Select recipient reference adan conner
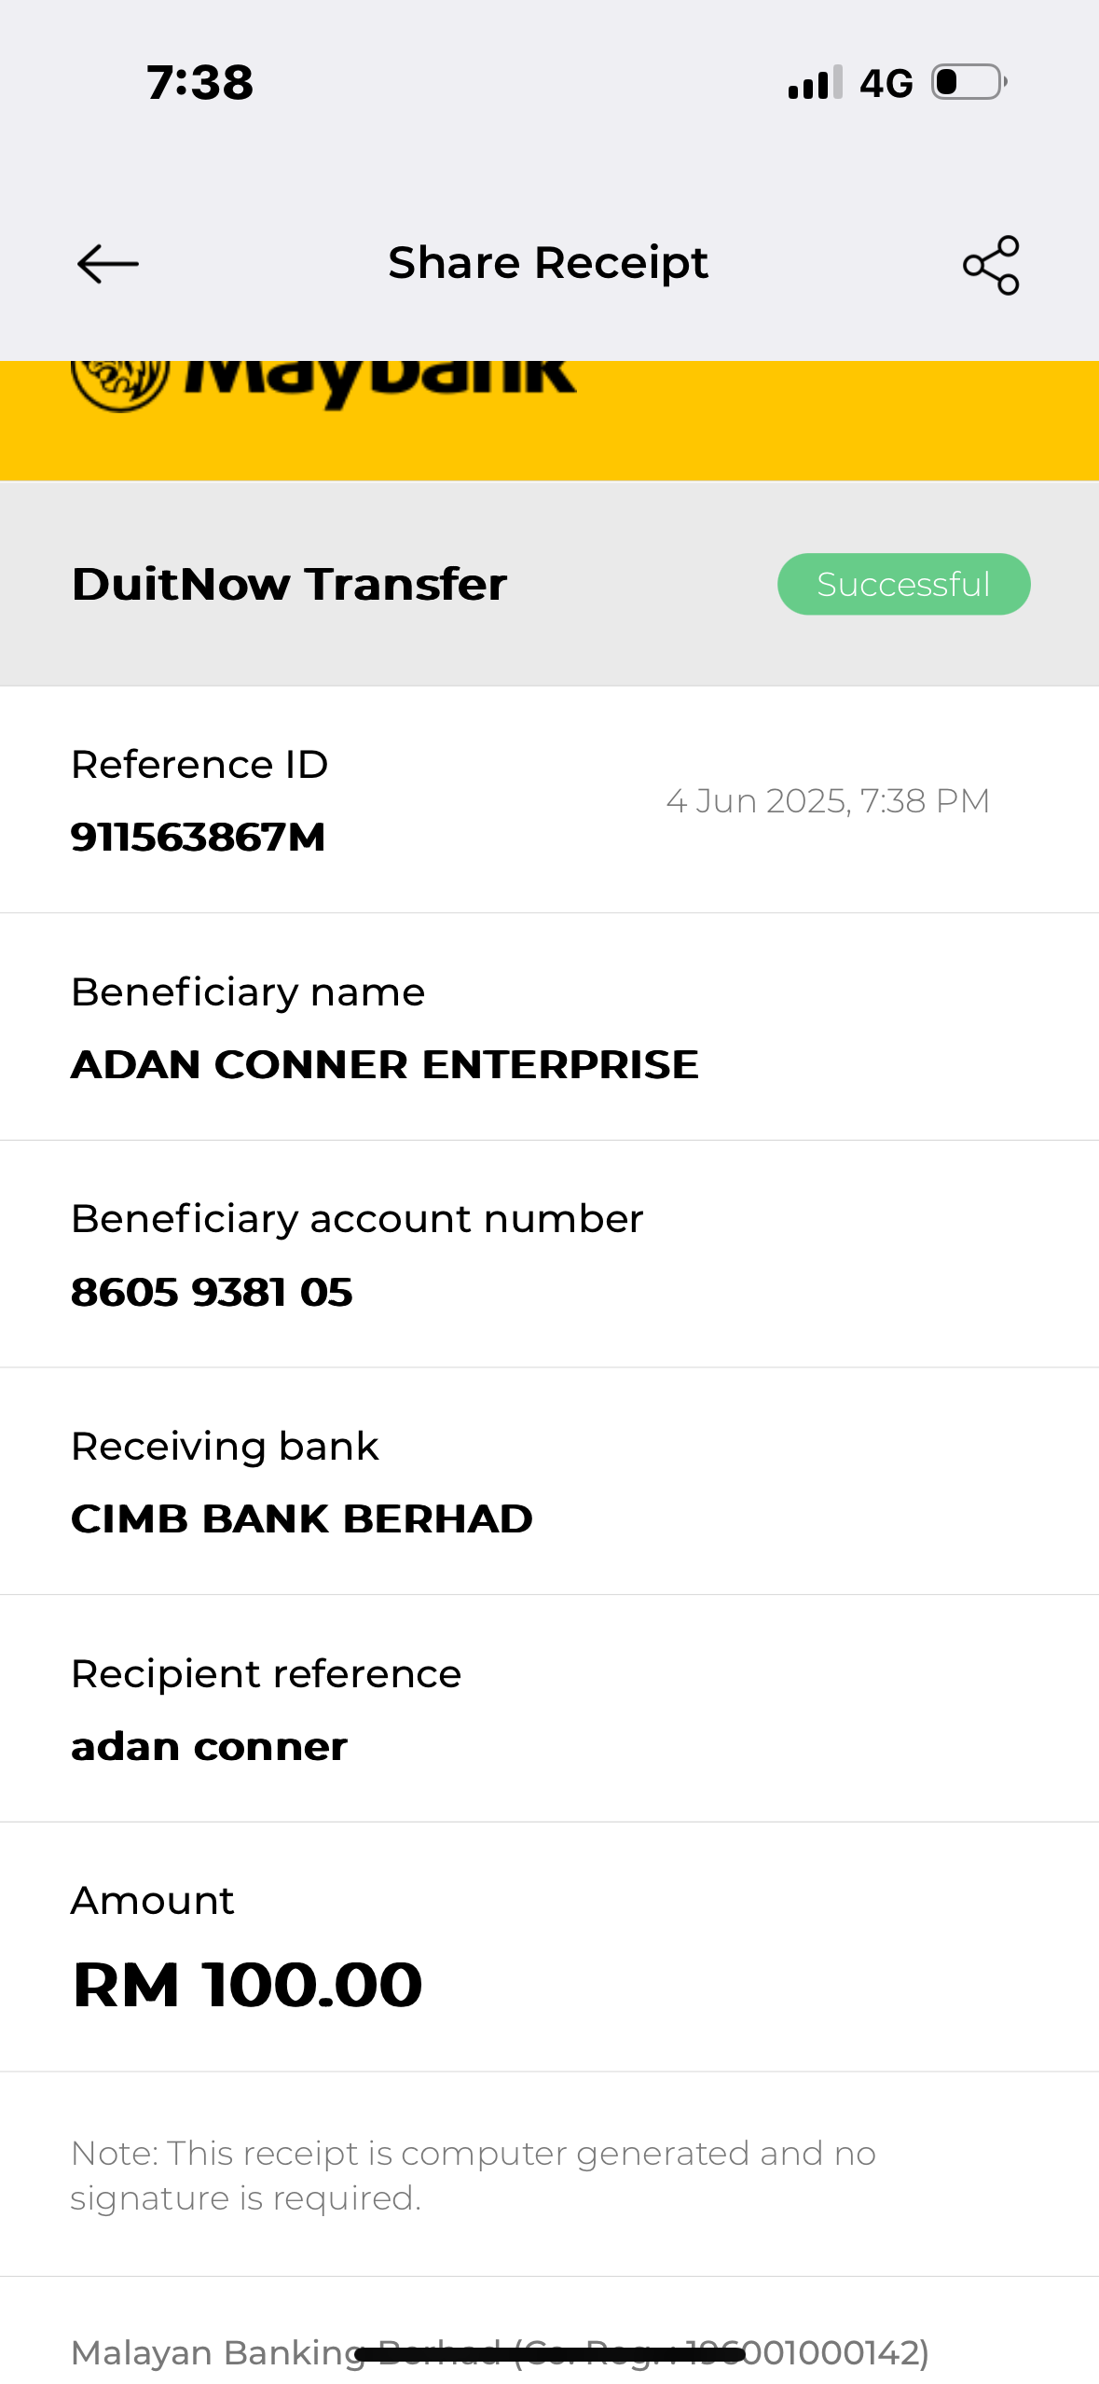 pyautogui.click(x=209, y=1746)
